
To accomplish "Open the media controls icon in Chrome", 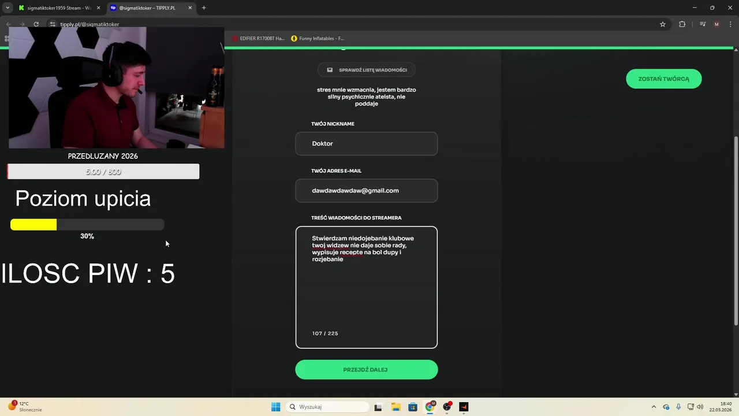I will 703,24.
